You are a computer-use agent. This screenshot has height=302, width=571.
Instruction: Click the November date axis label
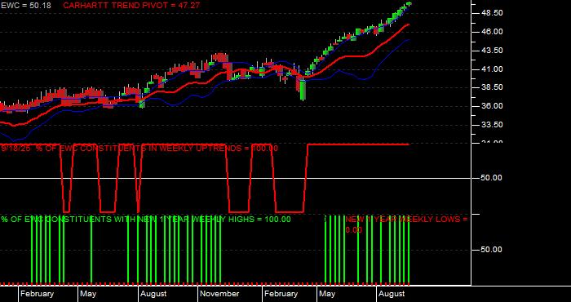pos(220,294)
